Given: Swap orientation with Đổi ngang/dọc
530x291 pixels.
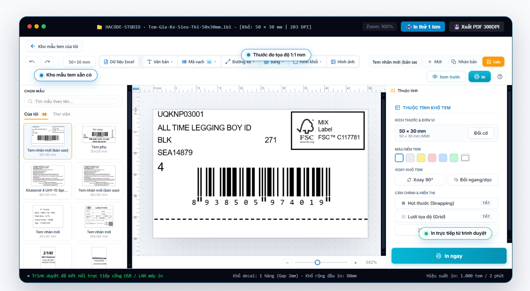Looking at the screenshot, I should (473, 180).
